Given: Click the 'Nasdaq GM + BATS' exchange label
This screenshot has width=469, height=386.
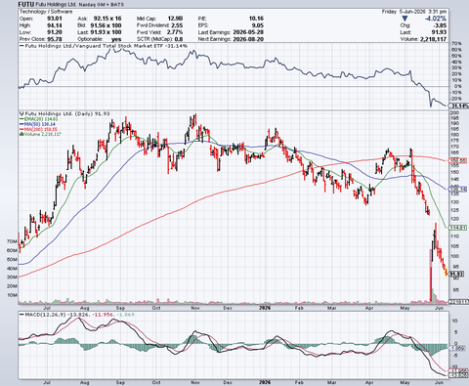Looking at the screenshot, I should pos(102,5).
